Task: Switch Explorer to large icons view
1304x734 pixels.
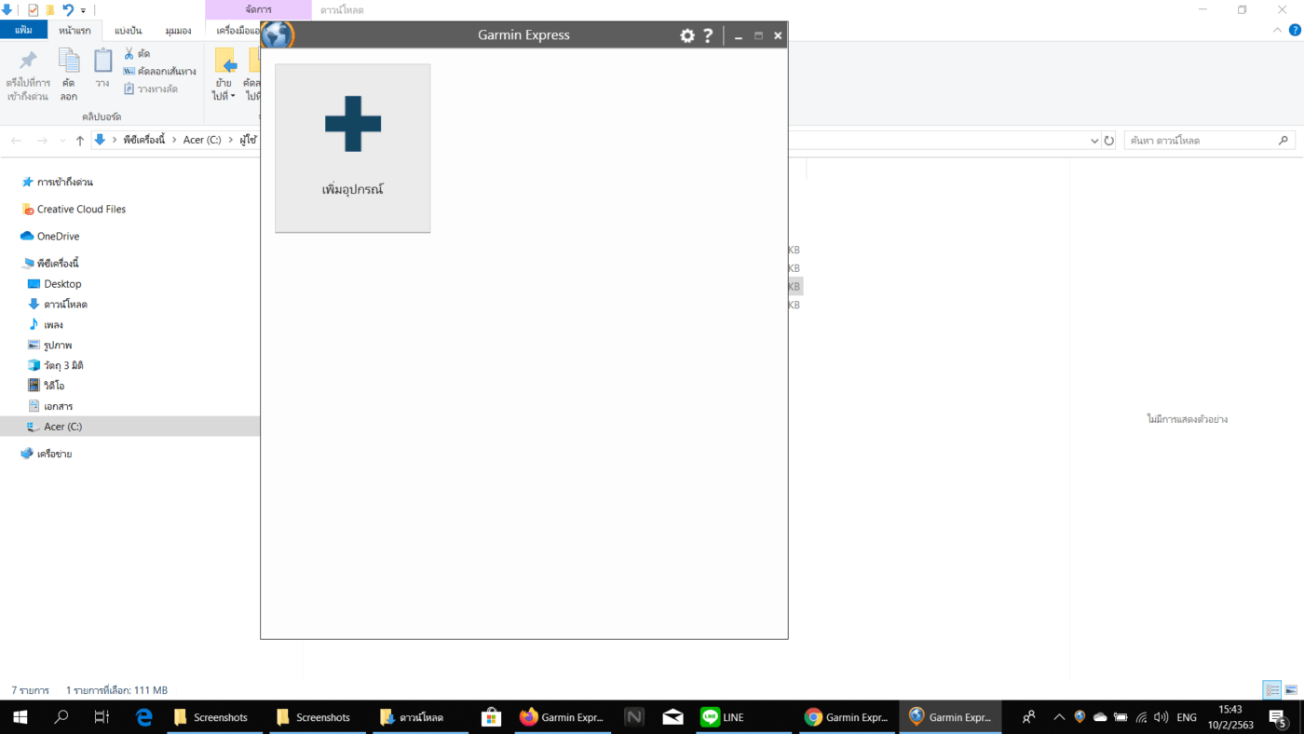Action: point(1291,690)
